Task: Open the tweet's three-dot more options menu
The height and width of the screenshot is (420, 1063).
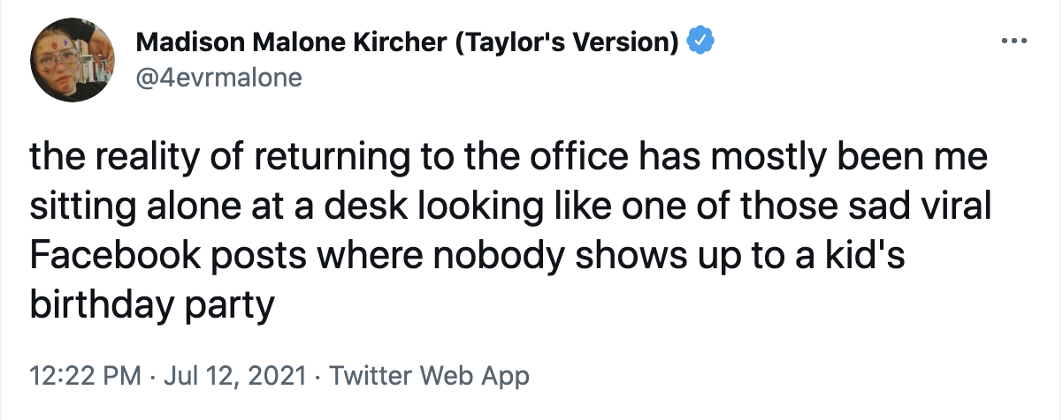Action: (x=1012, y=41)
